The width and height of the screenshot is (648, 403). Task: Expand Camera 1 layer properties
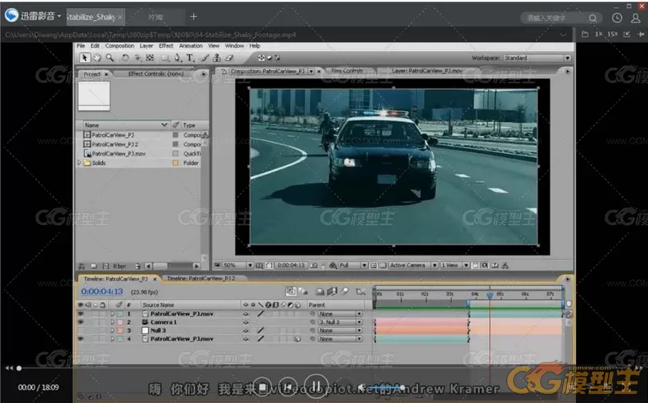(112, 322)
